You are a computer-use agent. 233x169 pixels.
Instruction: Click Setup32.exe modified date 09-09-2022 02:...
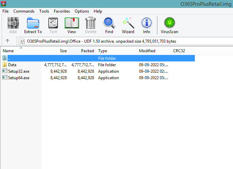(x=153, y=71)
